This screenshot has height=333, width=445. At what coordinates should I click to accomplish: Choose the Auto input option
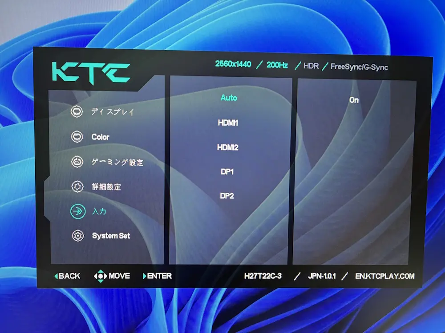(229, 98)
